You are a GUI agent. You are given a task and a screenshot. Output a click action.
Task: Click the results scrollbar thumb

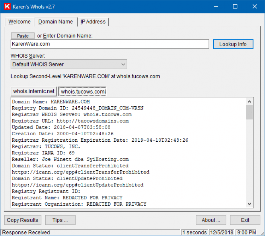(249, 112)
